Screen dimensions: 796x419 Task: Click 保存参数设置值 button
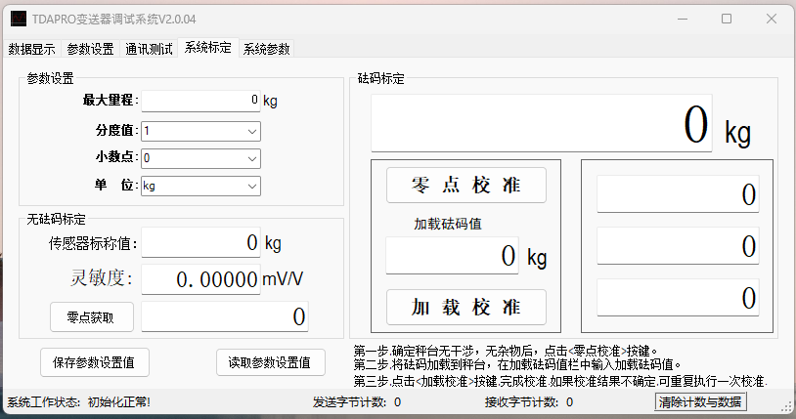pyautogui.click(x=95, y=362)
